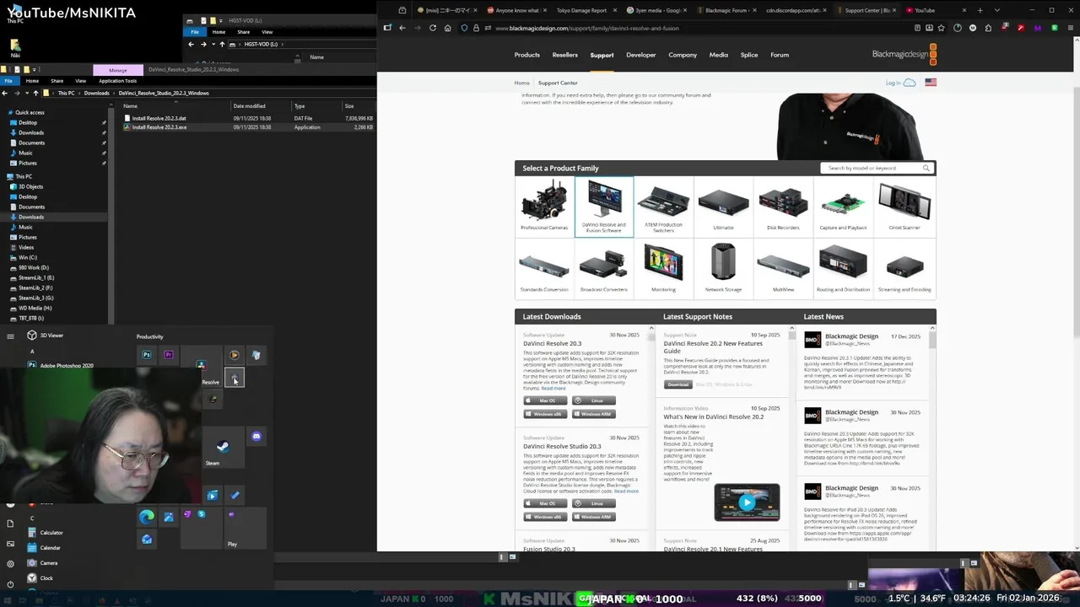Click the Log In link
This screenshot has width=1080, height=607.
[x=900, y=83]
